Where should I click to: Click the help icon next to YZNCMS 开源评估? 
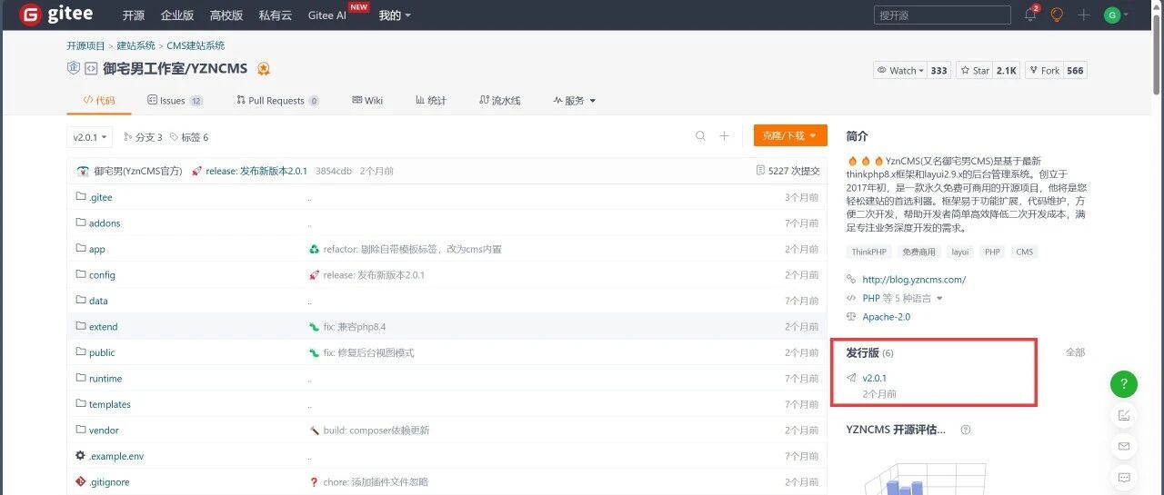pos(966,430)
